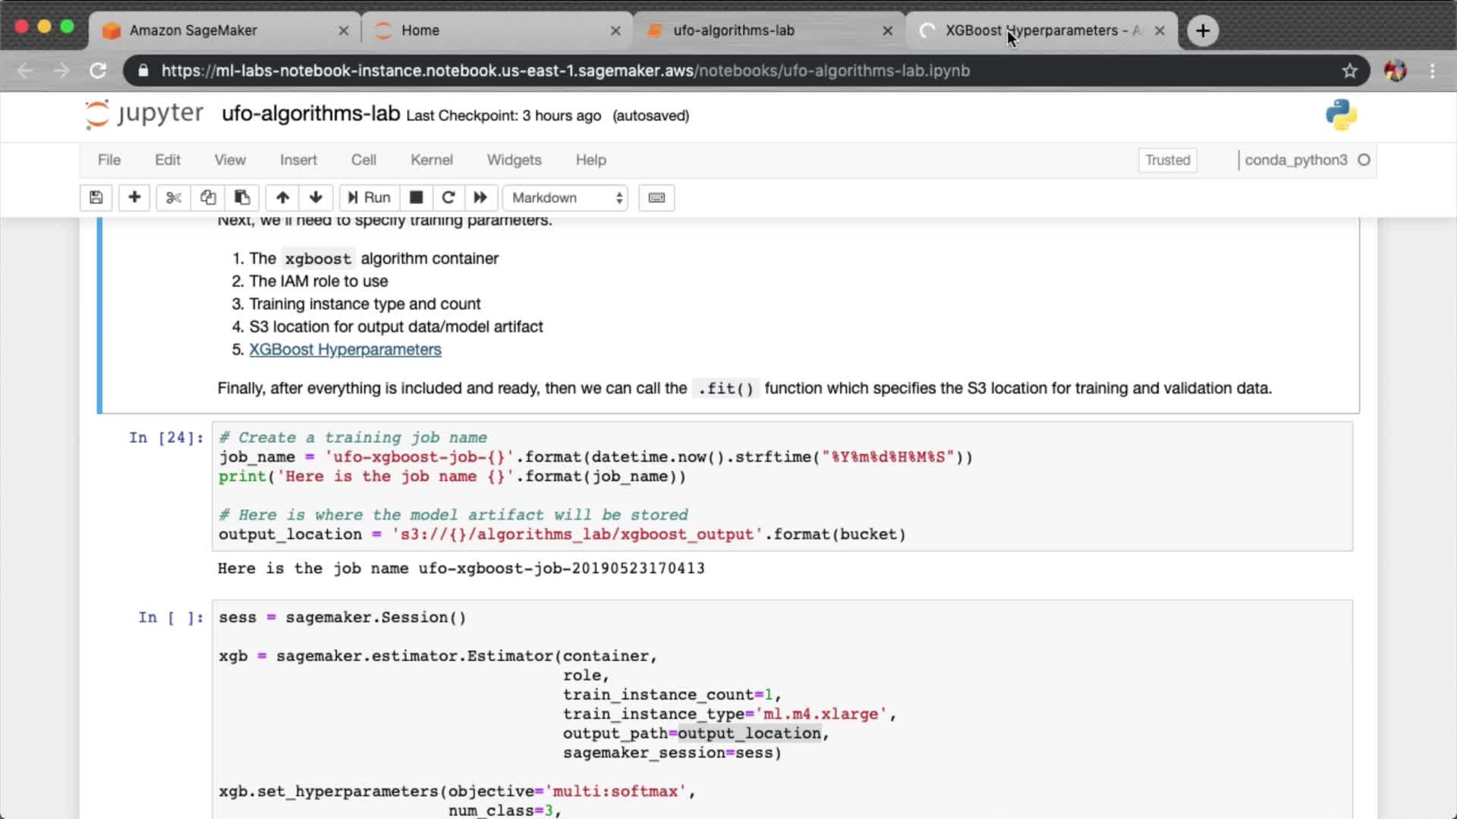
Task: Interrupt the kernel with stop icon
Action: click(416, 198)
